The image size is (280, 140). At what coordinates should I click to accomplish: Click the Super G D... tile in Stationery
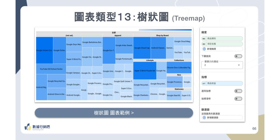[x=187, y=95]
